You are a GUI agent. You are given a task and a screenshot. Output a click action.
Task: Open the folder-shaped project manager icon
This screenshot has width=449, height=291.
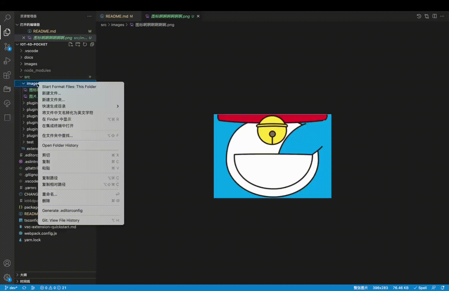(x=7, y=89)
